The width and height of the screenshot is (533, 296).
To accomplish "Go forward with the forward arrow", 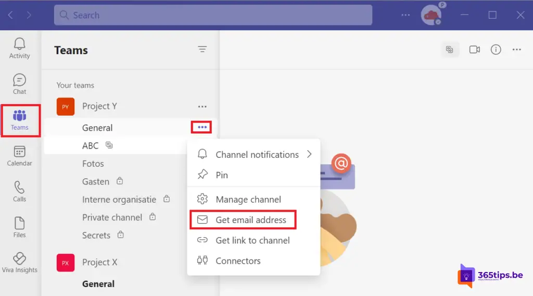I will [29, 15].
